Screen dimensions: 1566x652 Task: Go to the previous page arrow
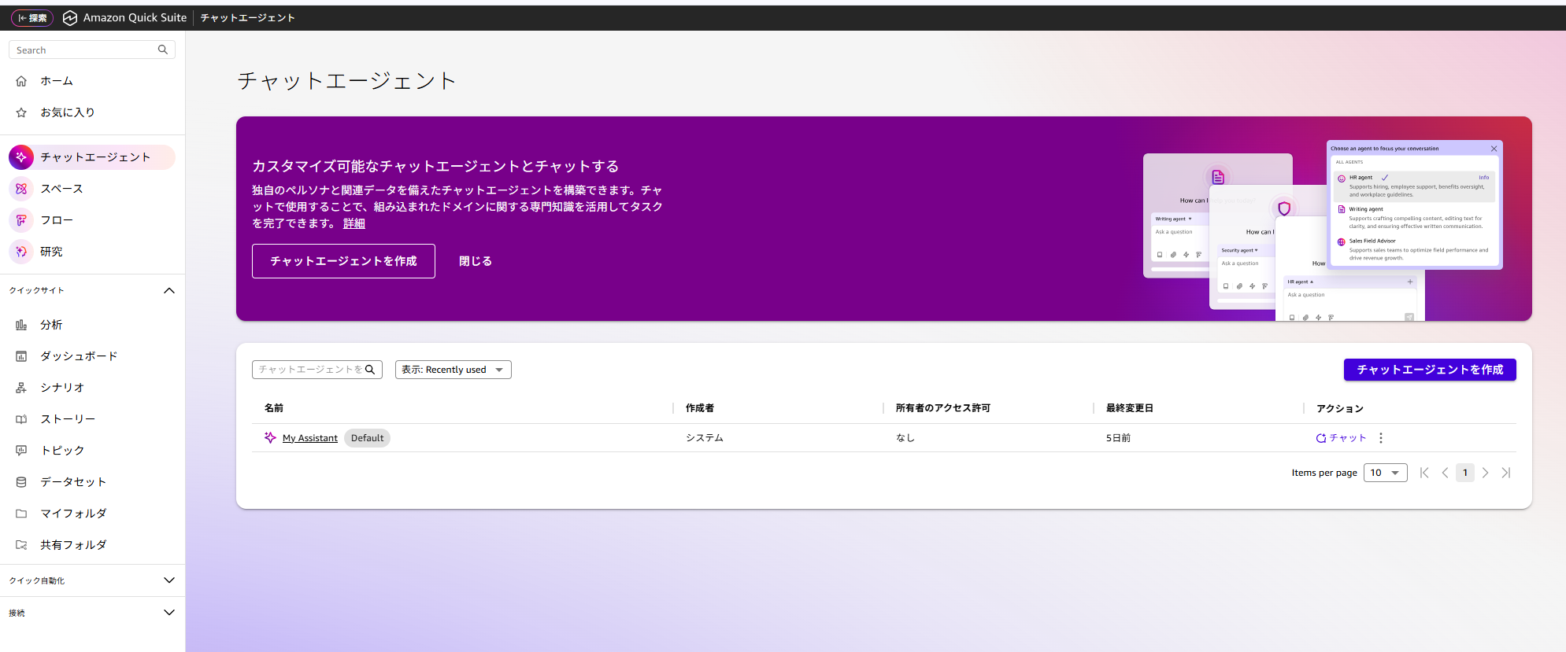1445,473
